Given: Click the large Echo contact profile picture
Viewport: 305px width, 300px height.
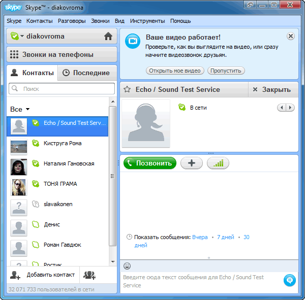Looking at the screenshot, I should [146, 123].
